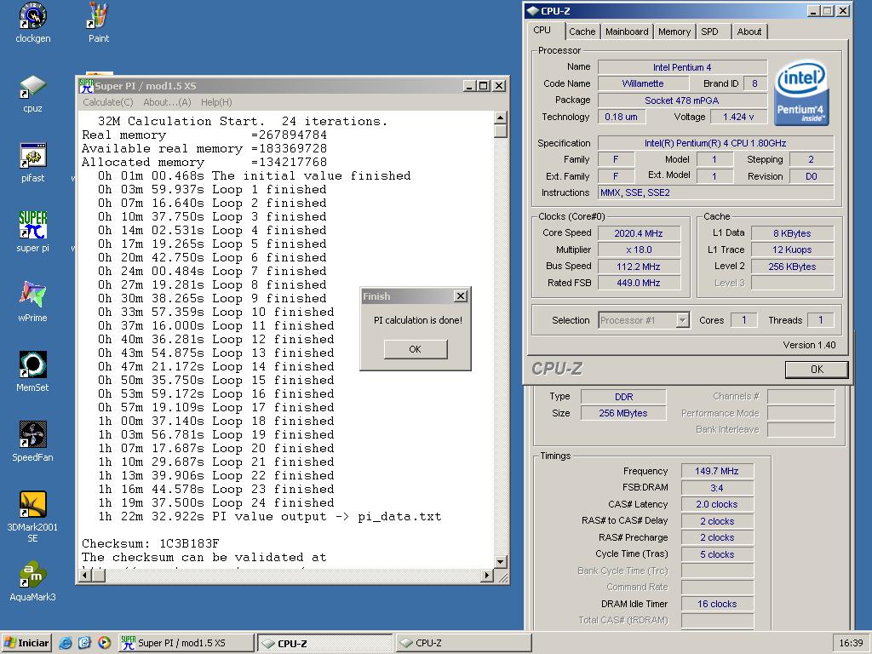This screenshot has width=872, height=654.
Task: Click the Super PI title bar icon
Action: coord(86,86)
